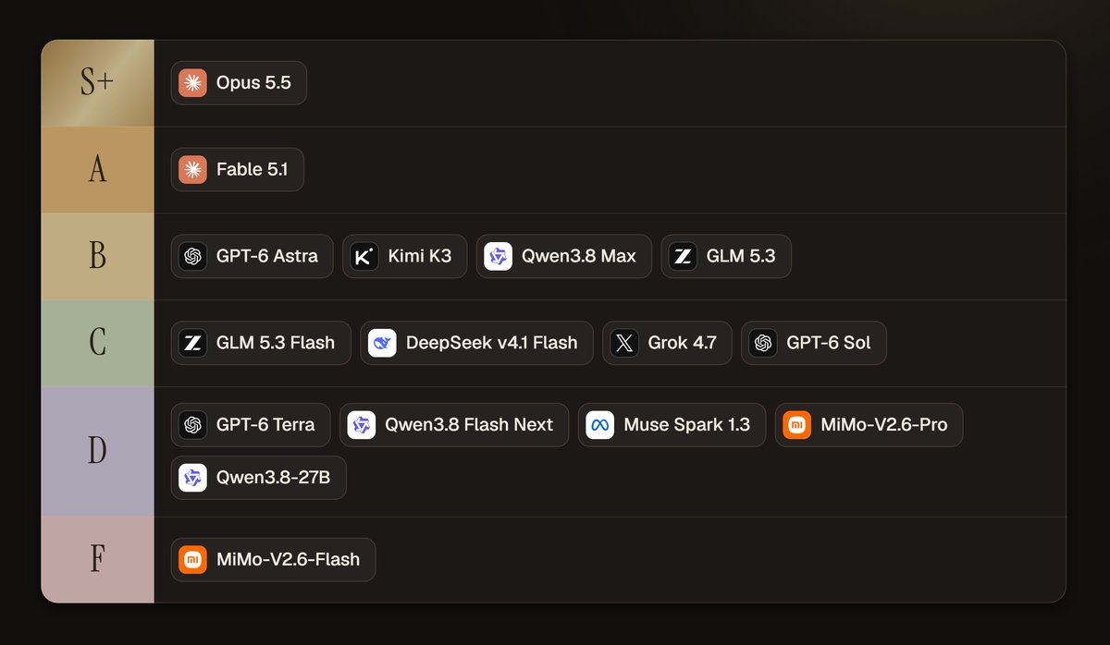Click the OpenAI logo beside GPT-6 Terra
This screenshot has height=645, width=1110.
tap(193, 425)
